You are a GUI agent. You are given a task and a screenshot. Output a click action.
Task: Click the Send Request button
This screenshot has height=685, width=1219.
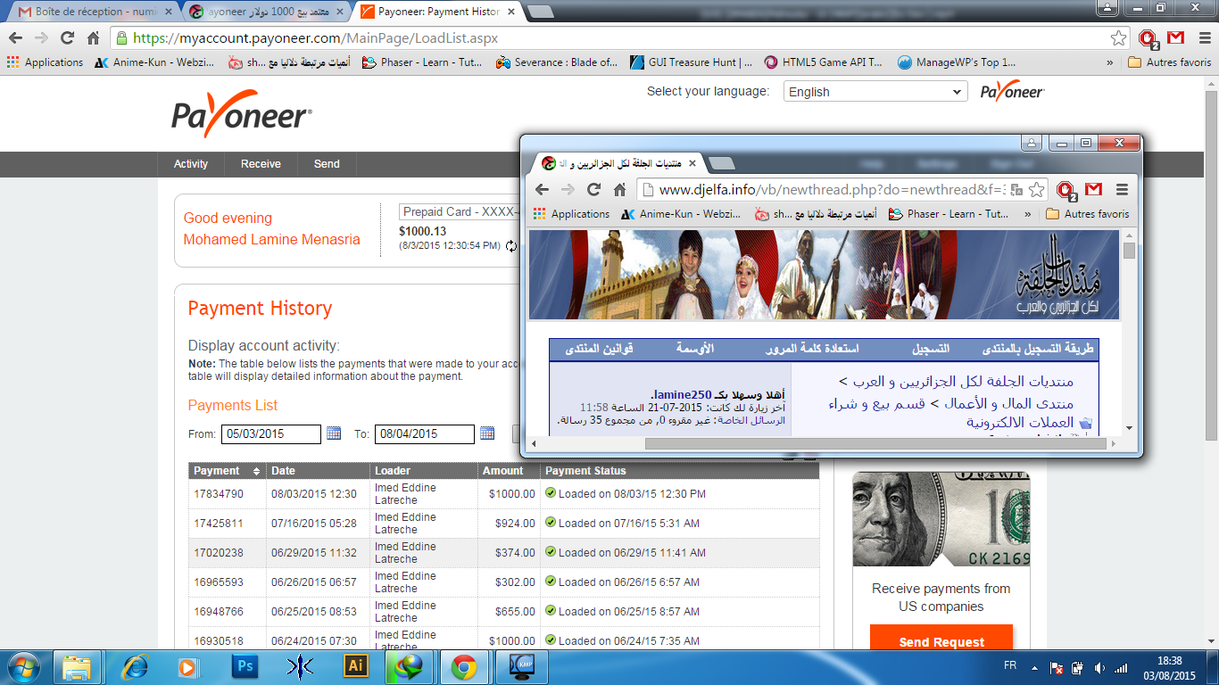point(941,639)
